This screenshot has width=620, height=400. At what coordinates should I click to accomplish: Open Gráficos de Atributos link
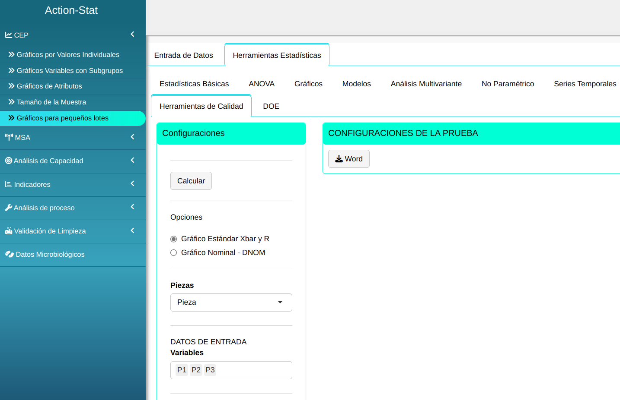(49, 86)
